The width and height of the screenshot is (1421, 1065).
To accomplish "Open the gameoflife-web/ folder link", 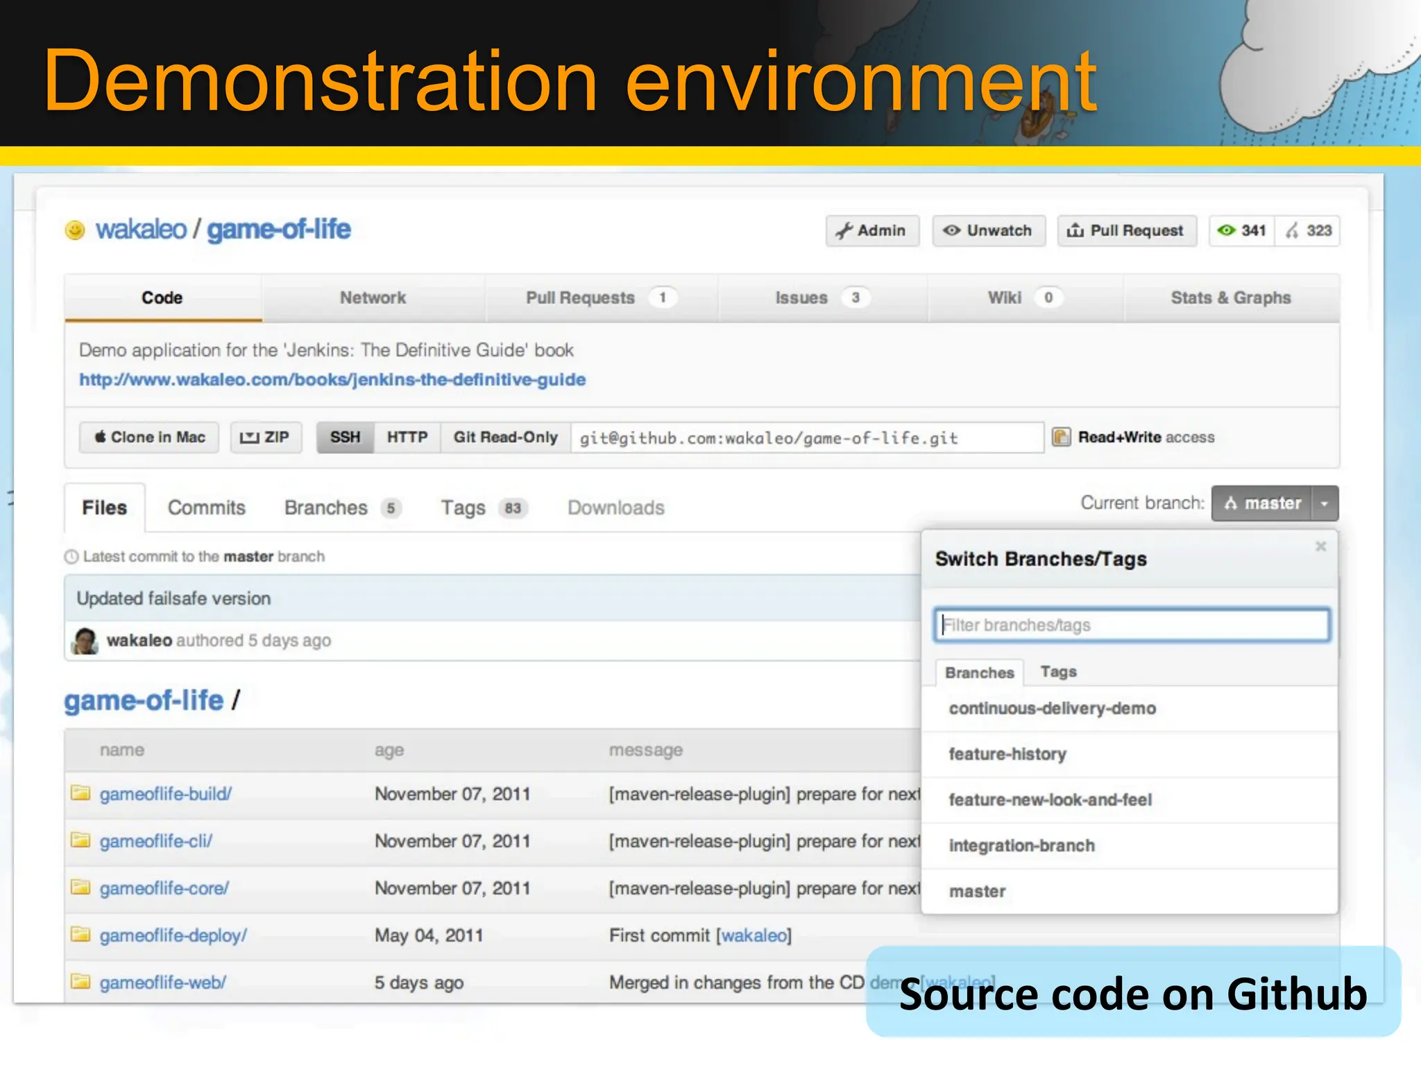I will coord(163,982).
